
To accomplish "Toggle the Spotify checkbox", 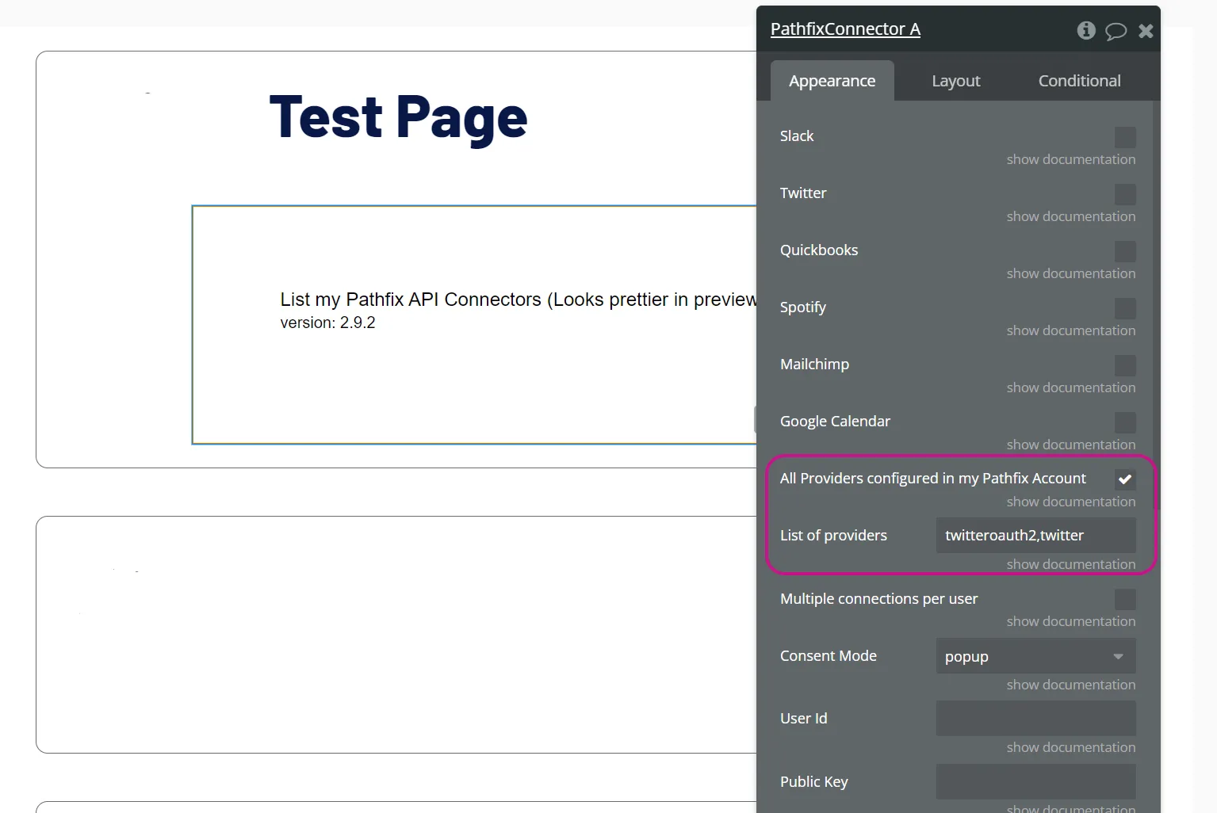I will click(1125, 308).
